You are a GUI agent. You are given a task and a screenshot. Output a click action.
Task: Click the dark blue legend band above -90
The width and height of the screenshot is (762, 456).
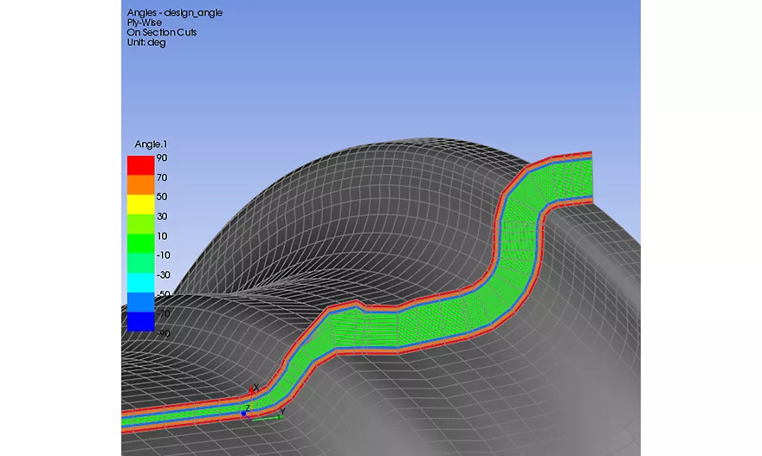tap(140, 322)
